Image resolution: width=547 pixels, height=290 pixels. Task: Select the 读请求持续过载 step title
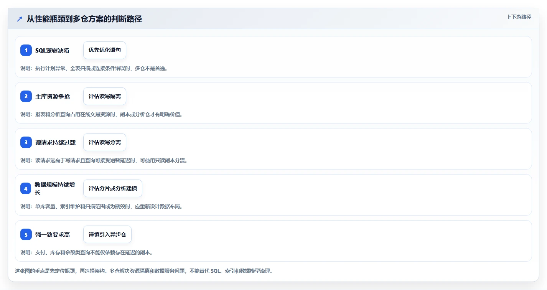pos(55,142)
